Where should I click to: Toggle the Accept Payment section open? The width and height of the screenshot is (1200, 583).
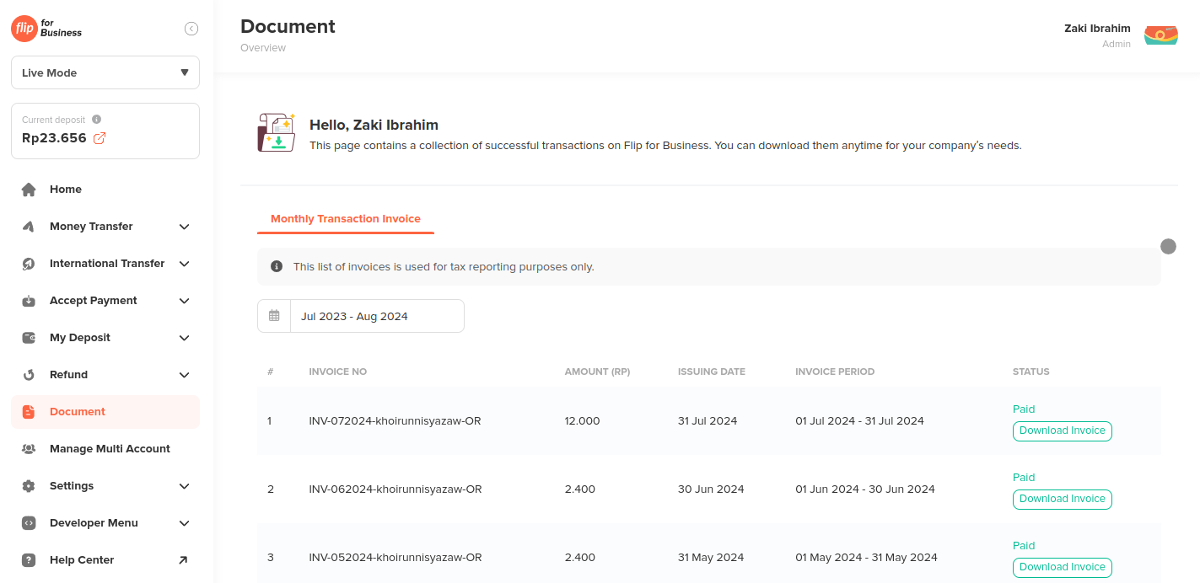coord(184,300)
